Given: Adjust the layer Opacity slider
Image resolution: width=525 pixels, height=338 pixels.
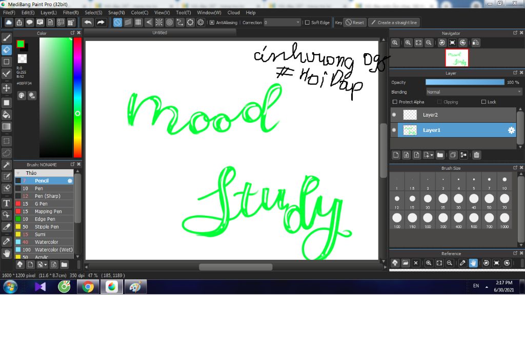Looking at the screenshot, I should [x=465, y=82].
